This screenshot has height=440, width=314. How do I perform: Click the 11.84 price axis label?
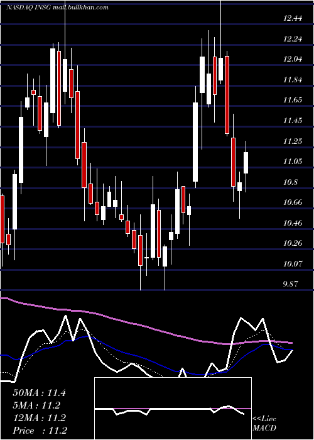(x=293, y=80)
